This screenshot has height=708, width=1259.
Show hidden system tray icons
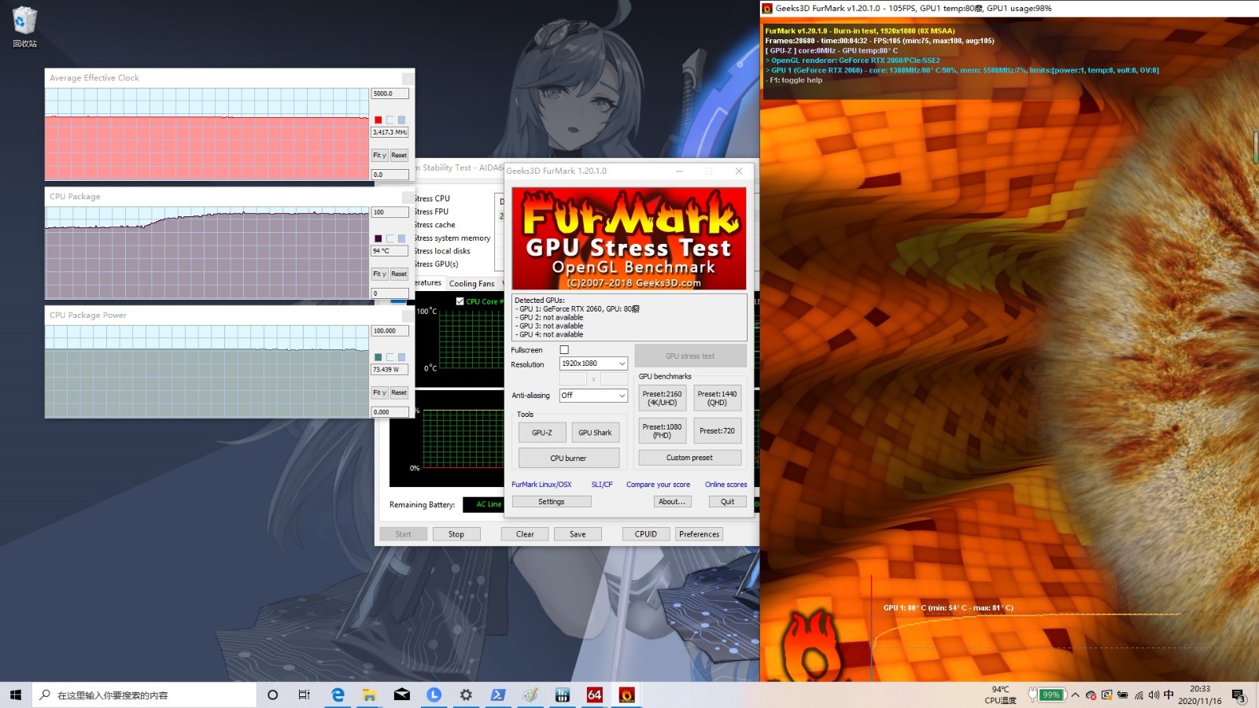[1075, 695]
